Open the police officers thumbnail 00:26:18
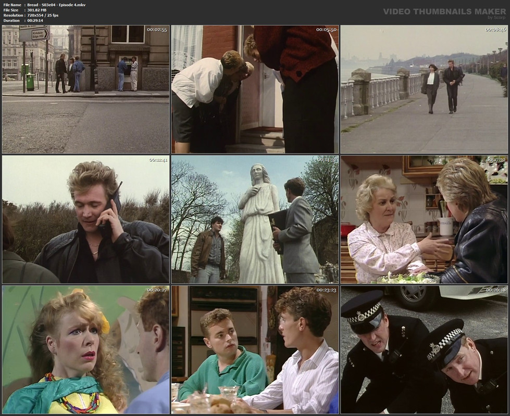510x416 pixels. (424, 350)
